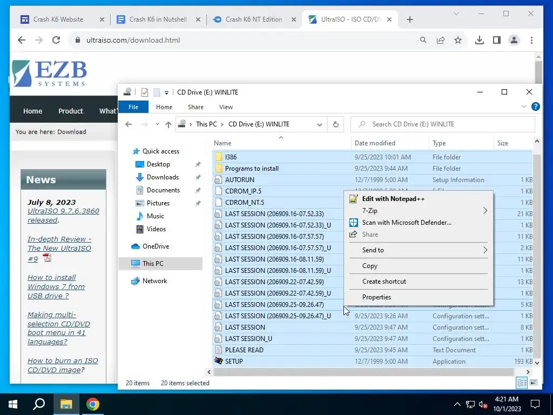Open Desktop in navigation pane
This screenshot has width=553, height=415.
click(158, 164)
